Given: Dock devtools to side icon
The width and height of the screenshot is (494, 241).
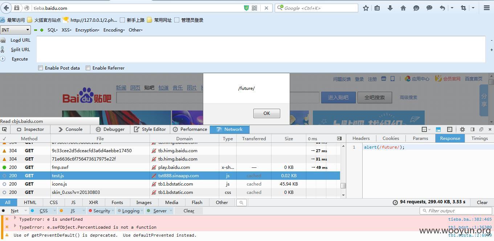Looking at the screenshot, I should (472, 129).
